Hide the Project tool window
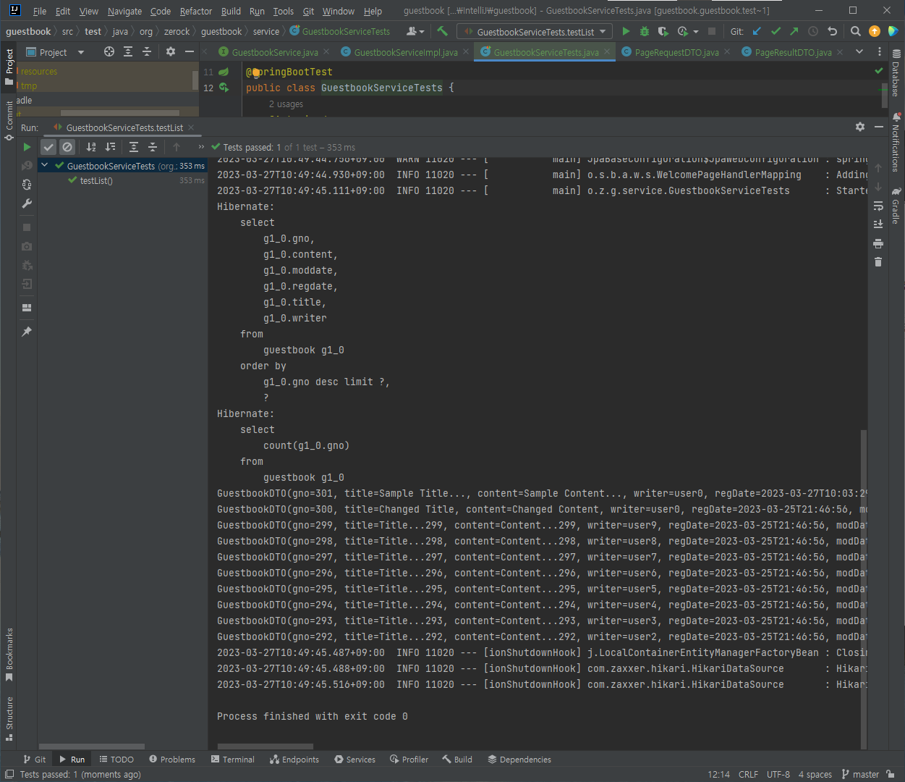The image size is (905, 782). [x=190, y=51]
